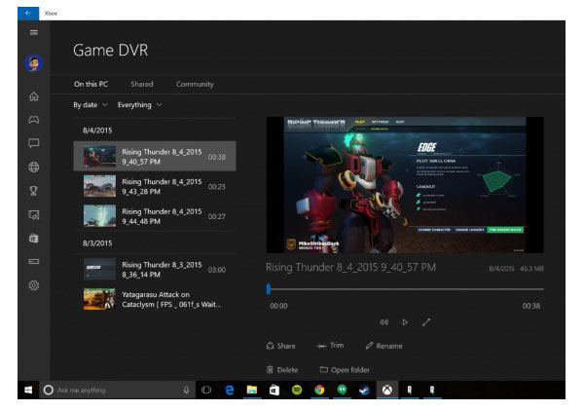This screenshot has width=584, height=411.
Task: Click the Xbox app taskbar icon
Action: click(x=387, y=390)
